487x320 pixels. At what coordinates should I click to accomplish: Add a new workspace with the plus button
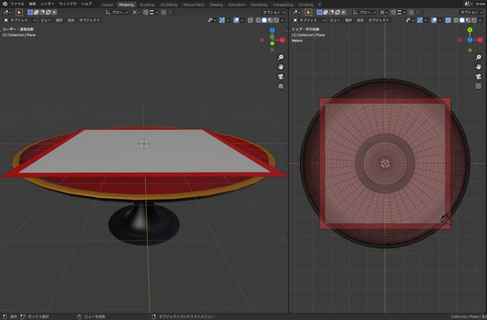[x=320, y=5]
